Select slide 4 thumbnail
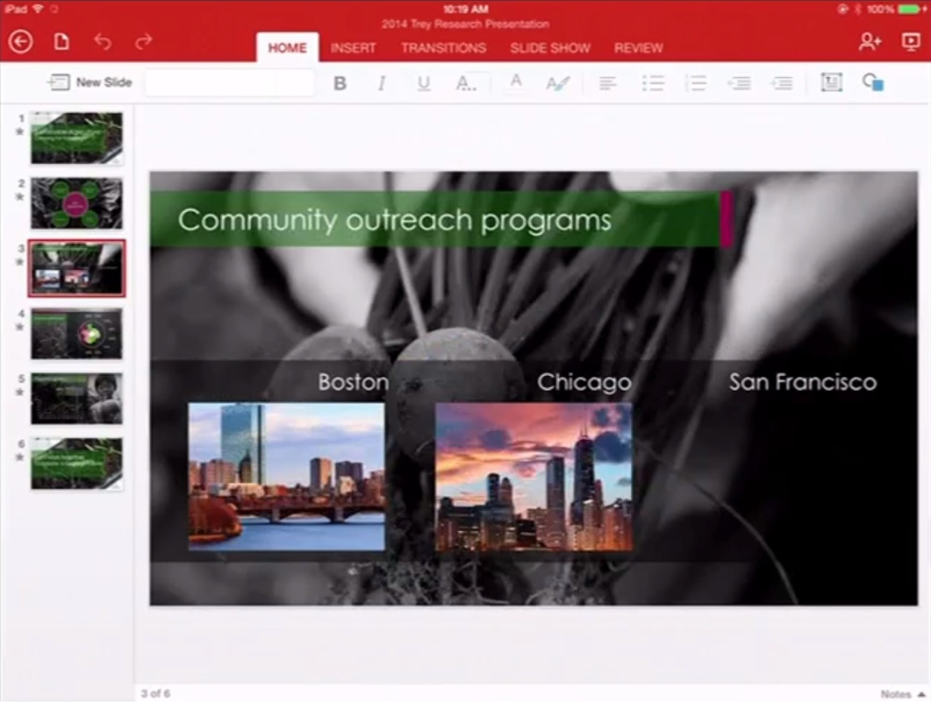931x702 pixels. 77,333
